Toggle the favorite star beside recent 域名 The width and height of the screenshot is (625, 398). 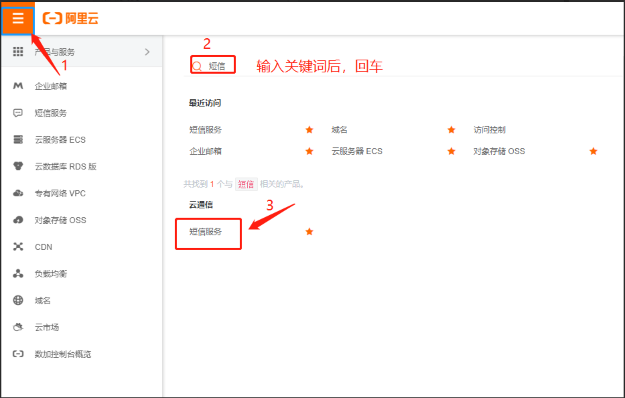452,130
